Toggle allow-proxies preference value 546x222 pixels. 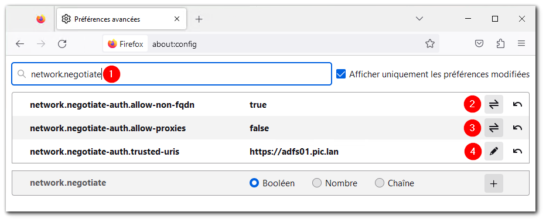point(493,128)
